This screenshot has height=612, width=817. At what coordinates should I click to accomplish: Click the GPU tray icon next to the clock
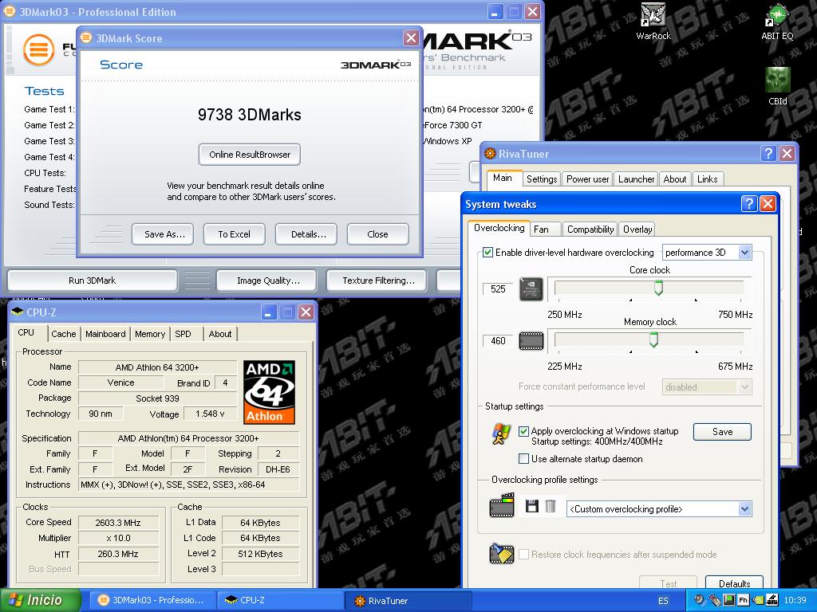[x=772, y=600]
